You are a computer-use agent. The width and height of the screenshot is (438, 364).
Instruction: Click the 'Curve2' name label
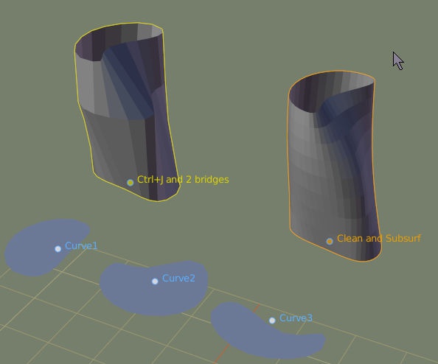pyautogui.click(x=178, y=278)
